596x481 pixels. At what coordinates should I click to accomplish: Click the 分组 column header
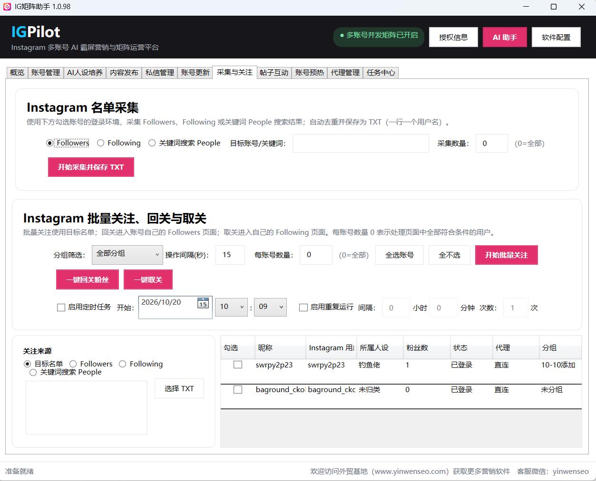coord(560,348)
